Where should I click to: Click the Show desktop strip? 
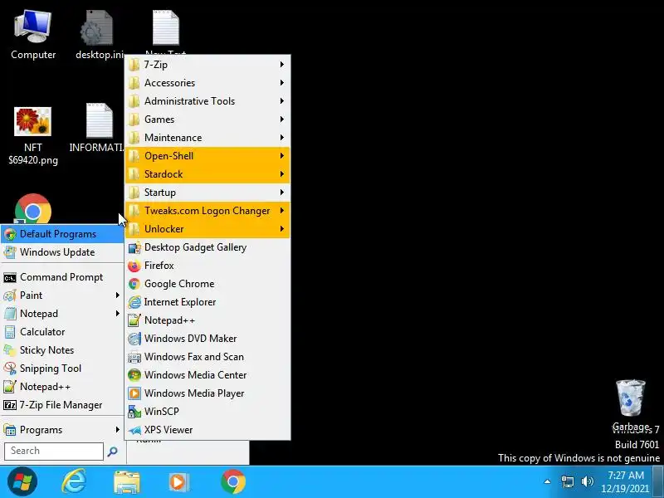pos(658,481)
